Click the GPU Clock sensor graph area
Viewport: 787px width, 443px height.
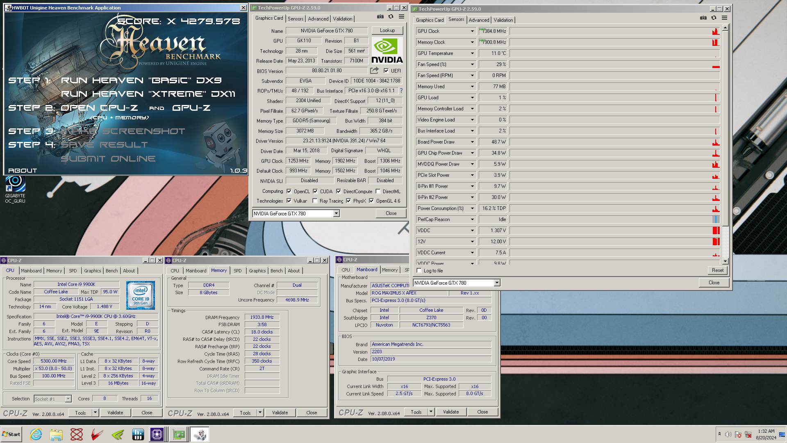coord(614,31)
